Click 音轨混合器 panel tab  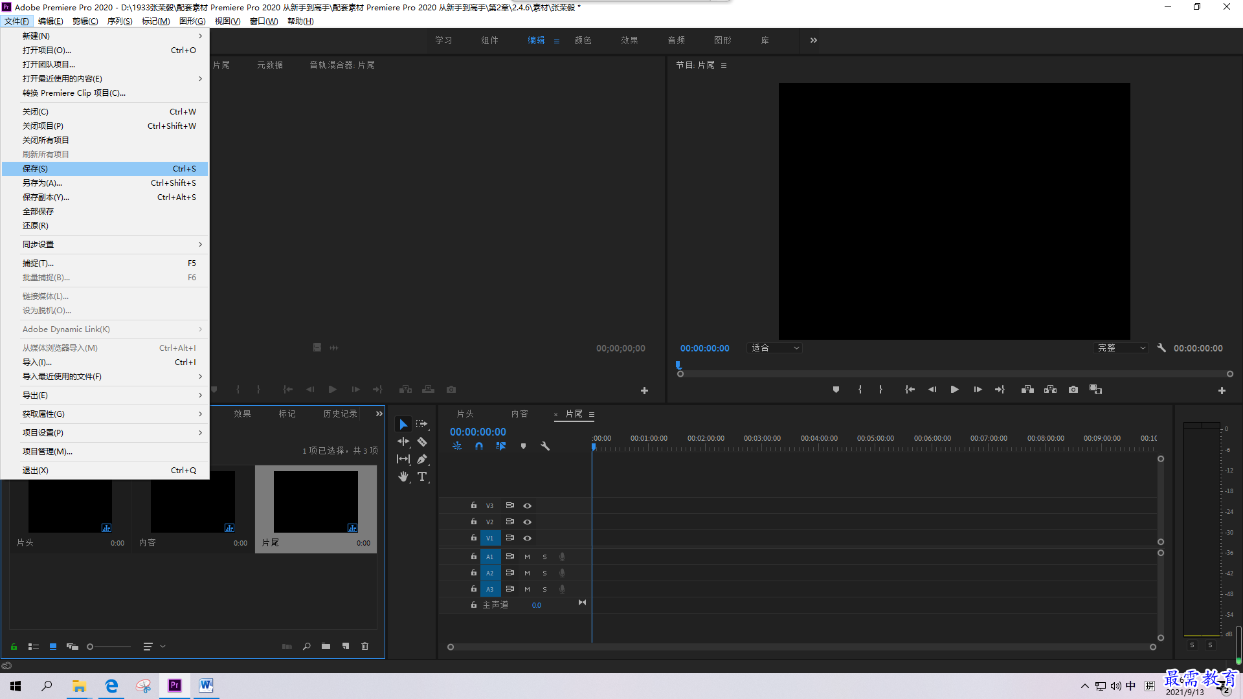pyautogui.click(x=342, y=65)
